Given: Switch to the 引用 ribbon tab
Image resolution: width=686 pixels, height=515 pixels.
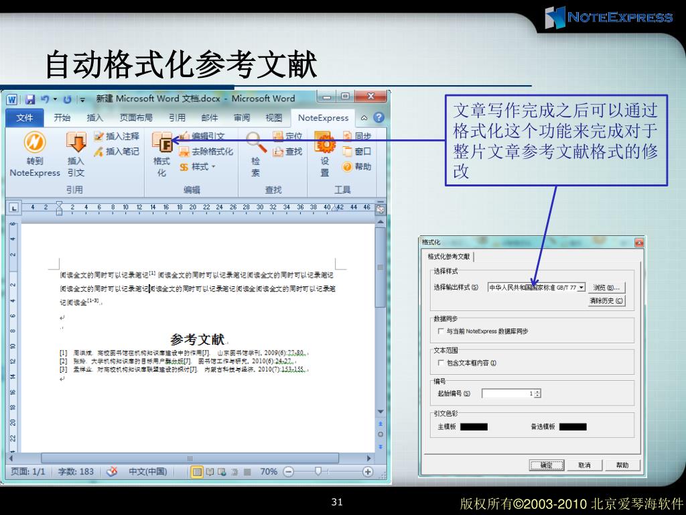Looking at the screenshot, I should coord(177,117).
